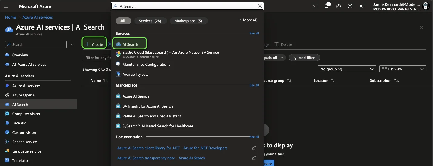
Task: Select the All filter pill
Action: (123, 21)
